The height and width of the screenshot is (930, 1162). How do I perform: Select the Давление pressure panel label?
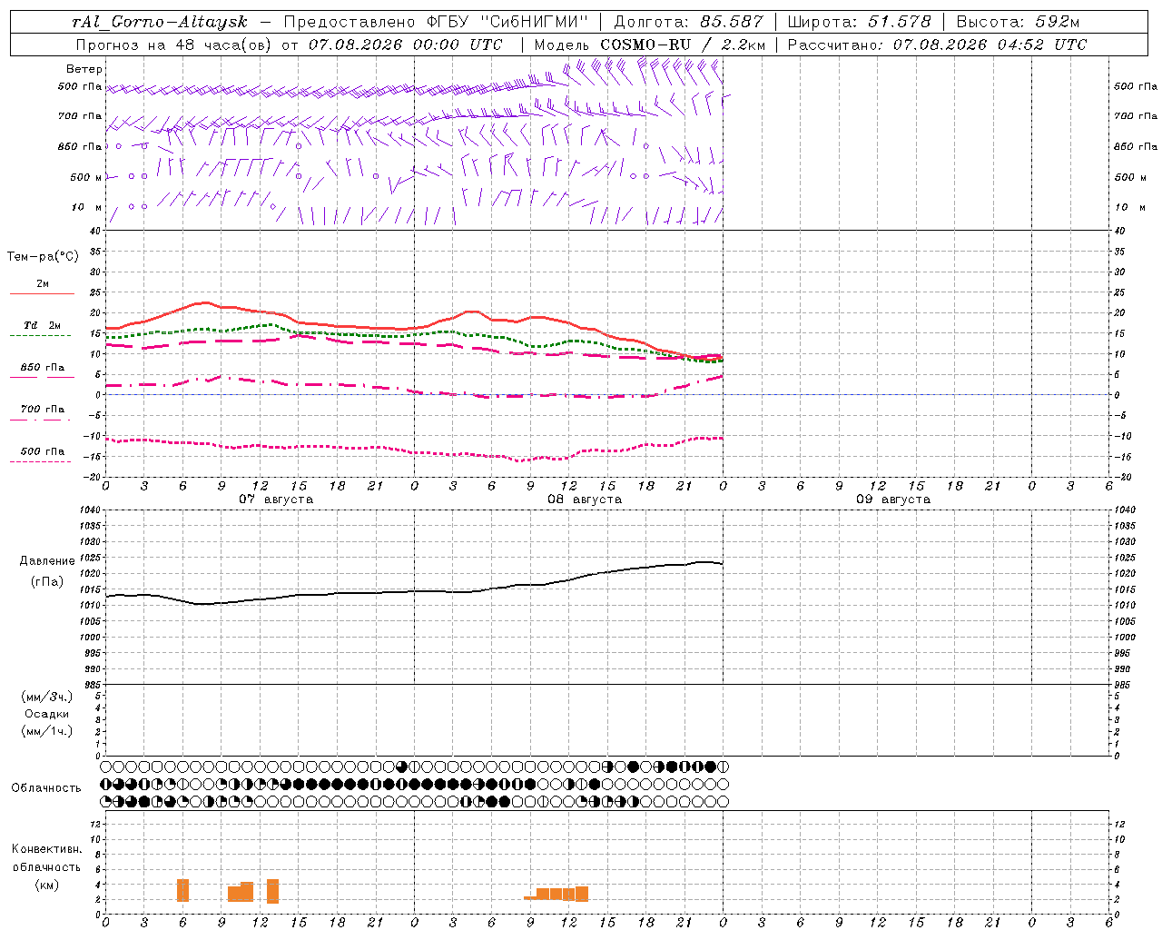pos(47,561)
